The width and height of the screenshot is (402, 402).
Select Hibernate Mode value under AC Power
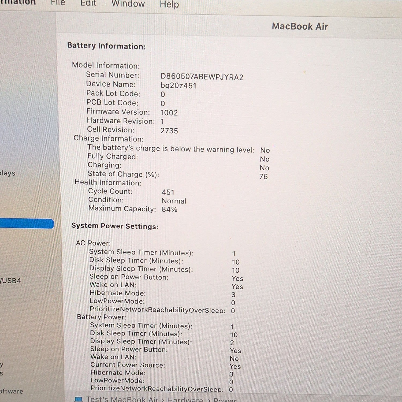233,295
